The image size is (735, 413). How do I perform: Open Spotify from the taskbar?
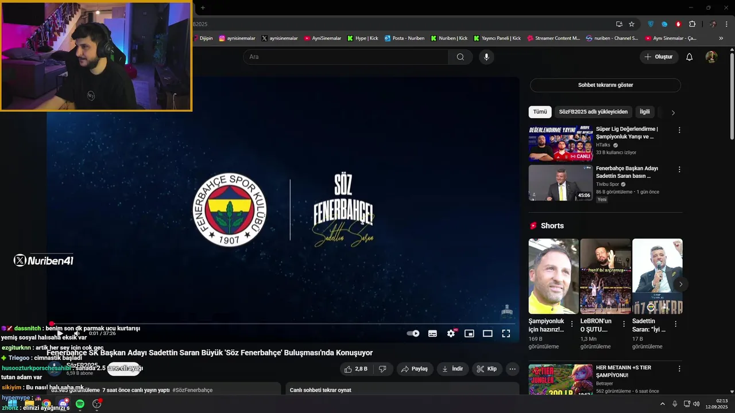point(80,404)
